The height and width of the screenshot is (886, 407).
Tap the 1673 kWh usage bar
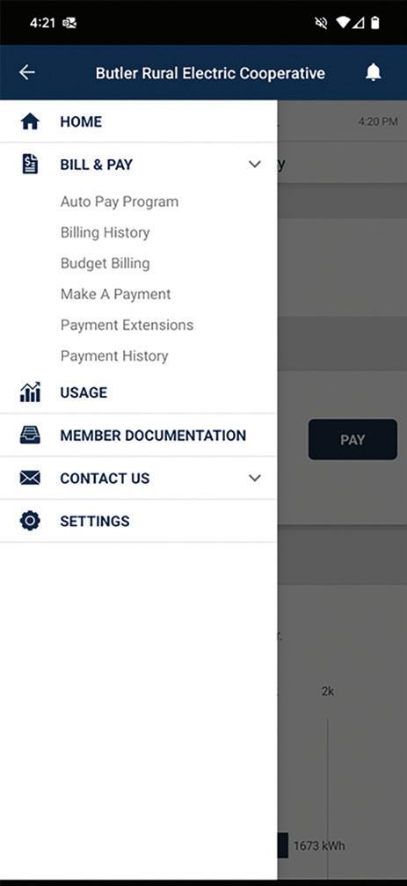pyautogui.click(x=283, y=846)
